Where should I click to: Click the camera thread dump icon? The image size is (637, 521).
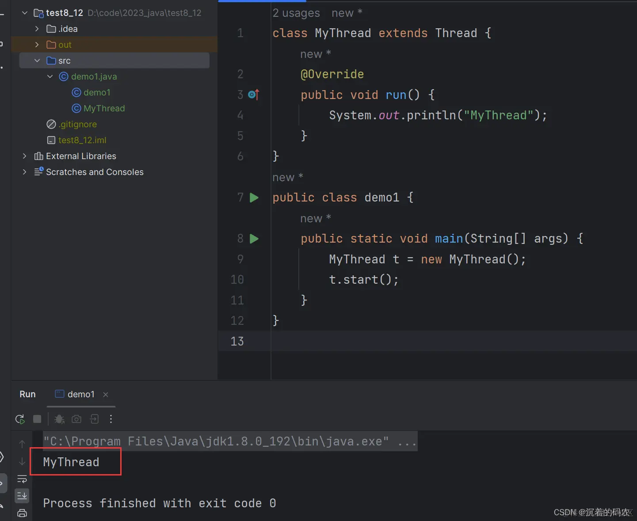click(76, 419)
